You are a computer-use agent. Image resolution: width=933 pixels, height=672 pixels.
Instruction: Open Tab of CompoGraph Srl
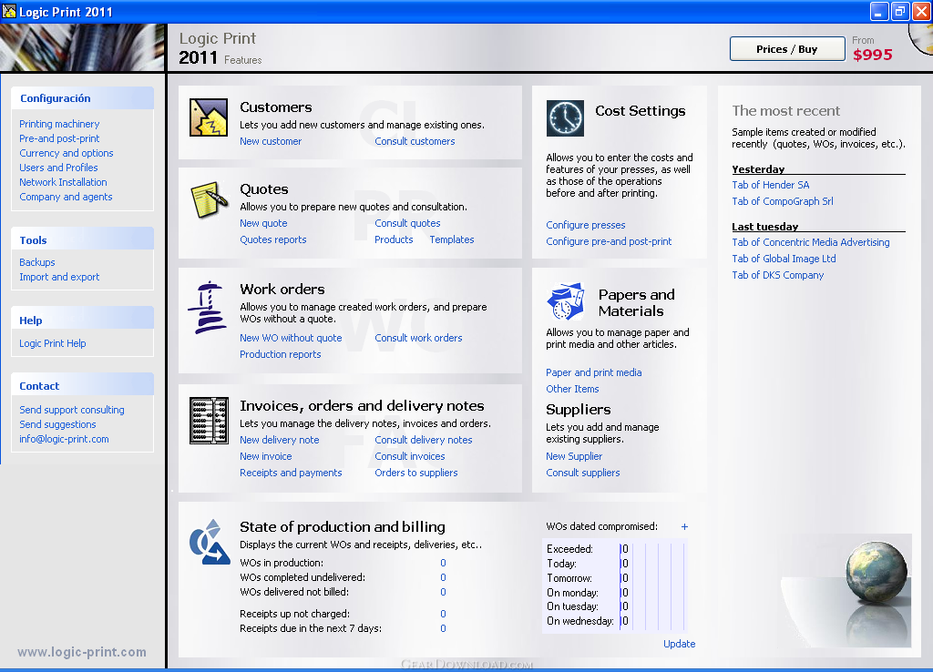tap(782, 201)
